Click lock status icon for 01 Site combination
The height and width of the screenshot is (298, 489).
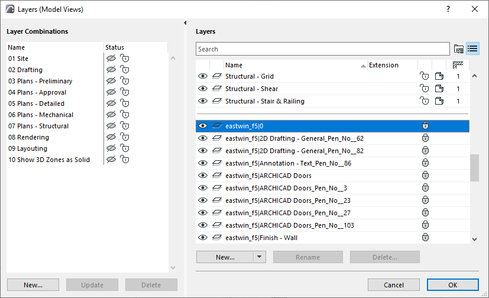pyautogui.click(x=124, y=59)
